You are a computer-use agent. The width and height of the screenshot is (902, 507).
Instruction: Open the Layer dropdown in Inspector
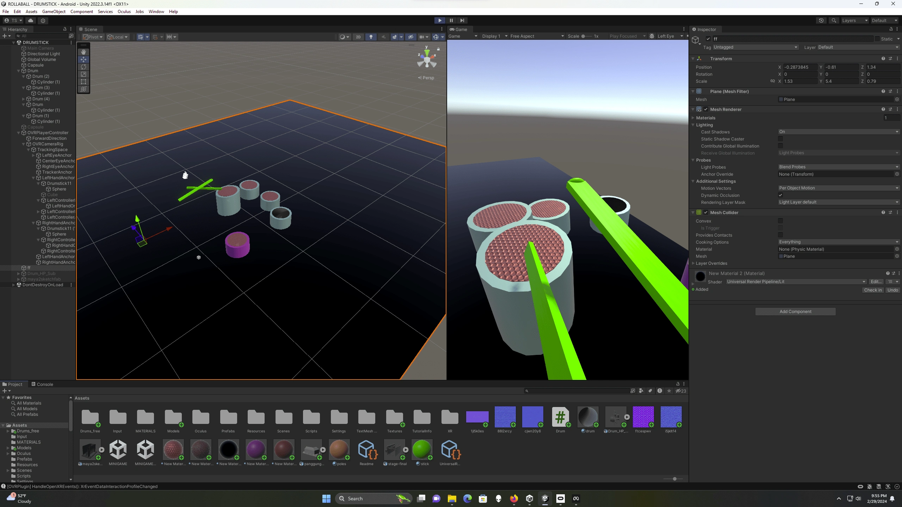click(x=858, y=47)
